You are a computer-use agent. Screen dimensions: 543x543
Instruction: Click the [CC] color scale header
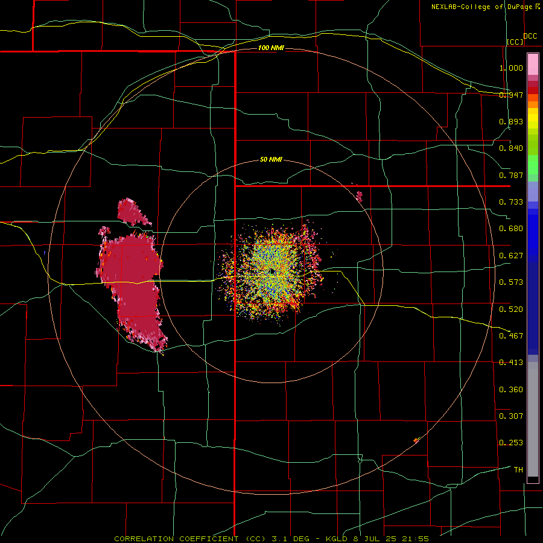point(515,42)
